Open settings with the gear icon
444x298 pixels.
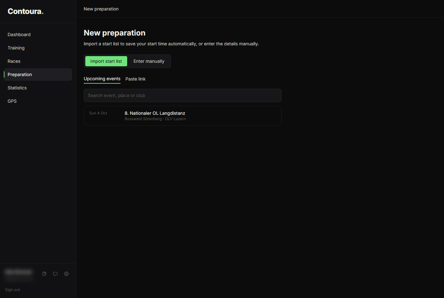coord(67,274)
